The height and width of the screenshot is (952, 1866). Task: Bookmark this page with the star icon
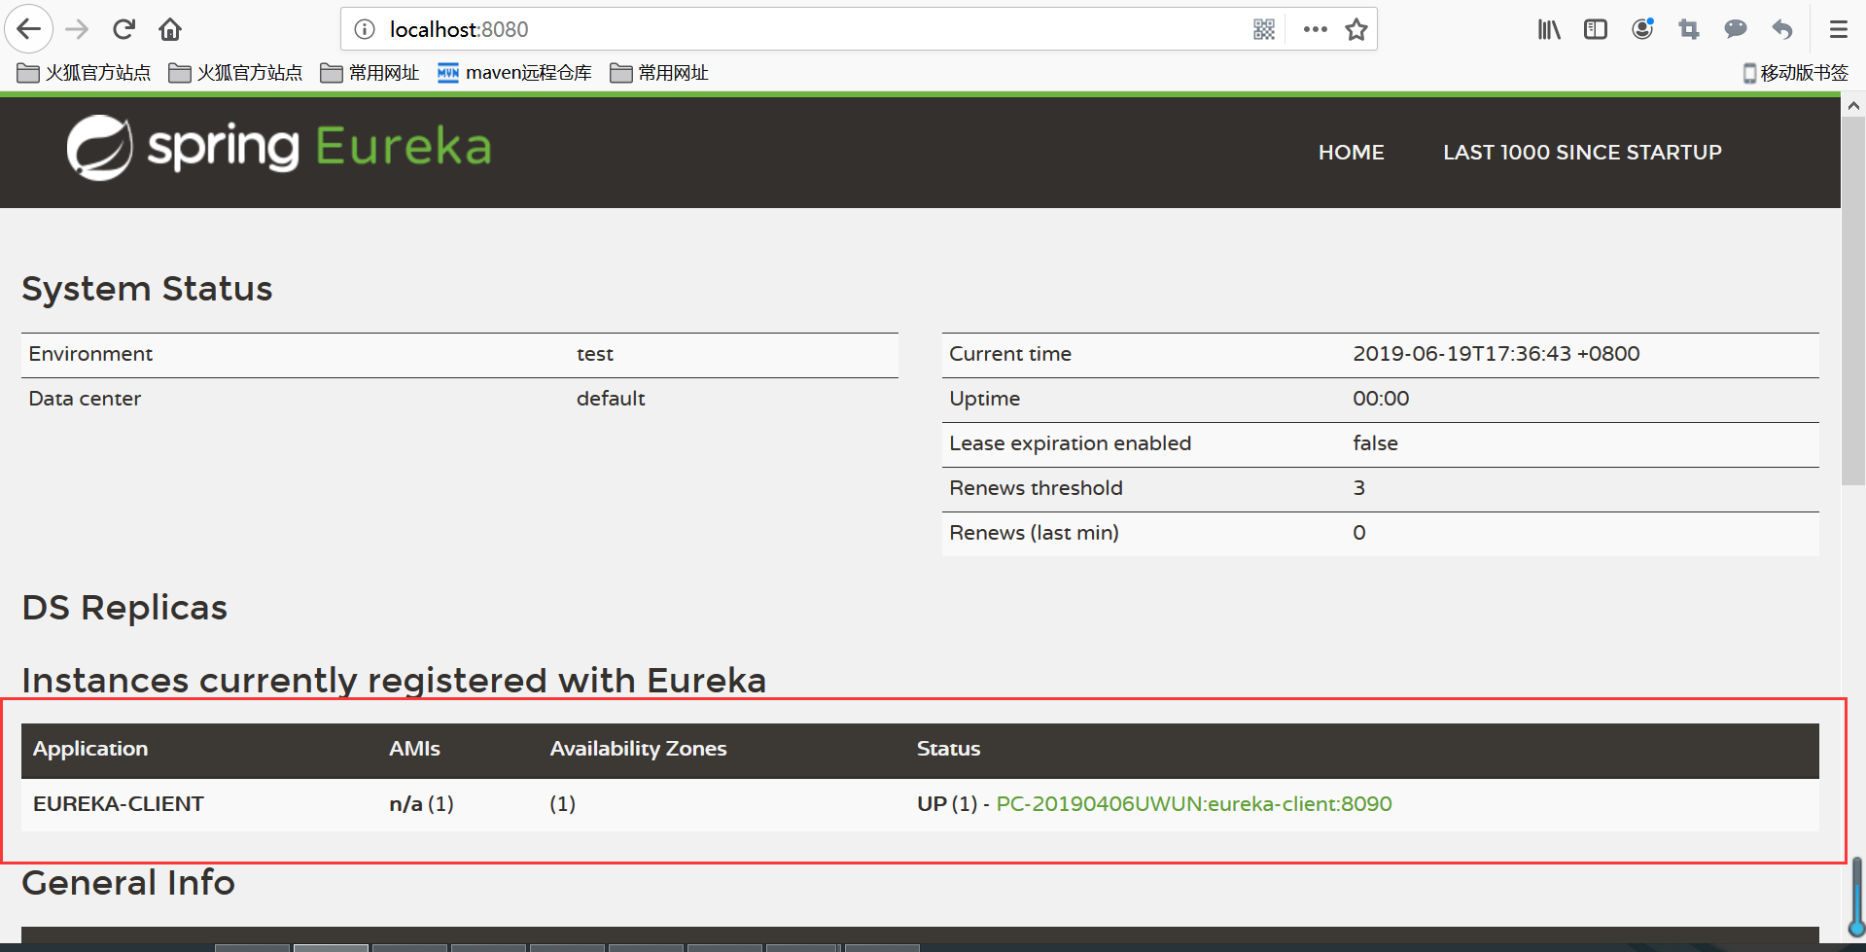coord(1356,29)
